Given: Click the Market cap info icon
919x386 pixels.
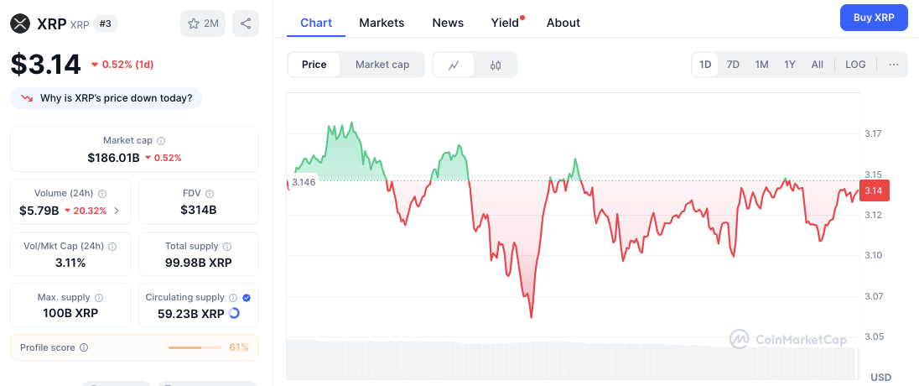Looking at the screenshot, I should 161,141.
